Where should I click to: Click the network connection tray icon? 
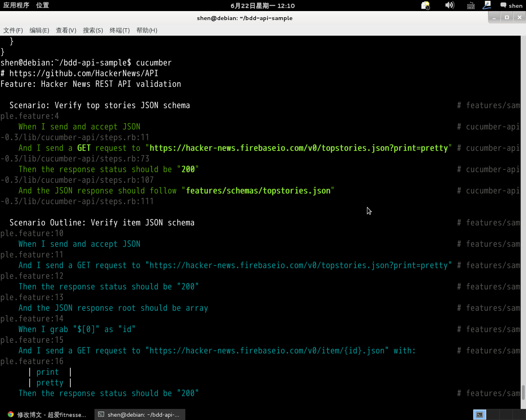tap(487, 5)
